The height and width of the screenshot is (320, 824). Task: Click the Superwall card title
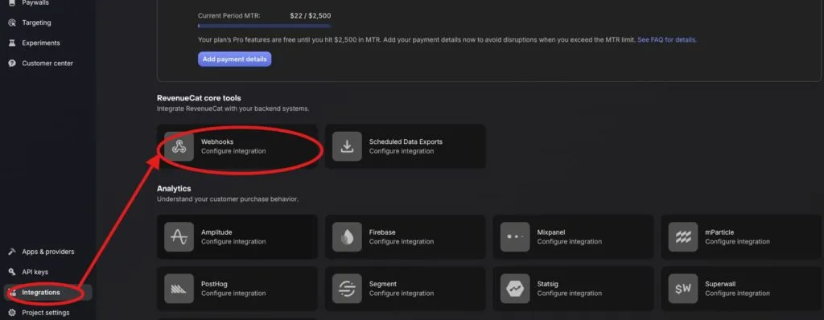(x=720, y=284)
